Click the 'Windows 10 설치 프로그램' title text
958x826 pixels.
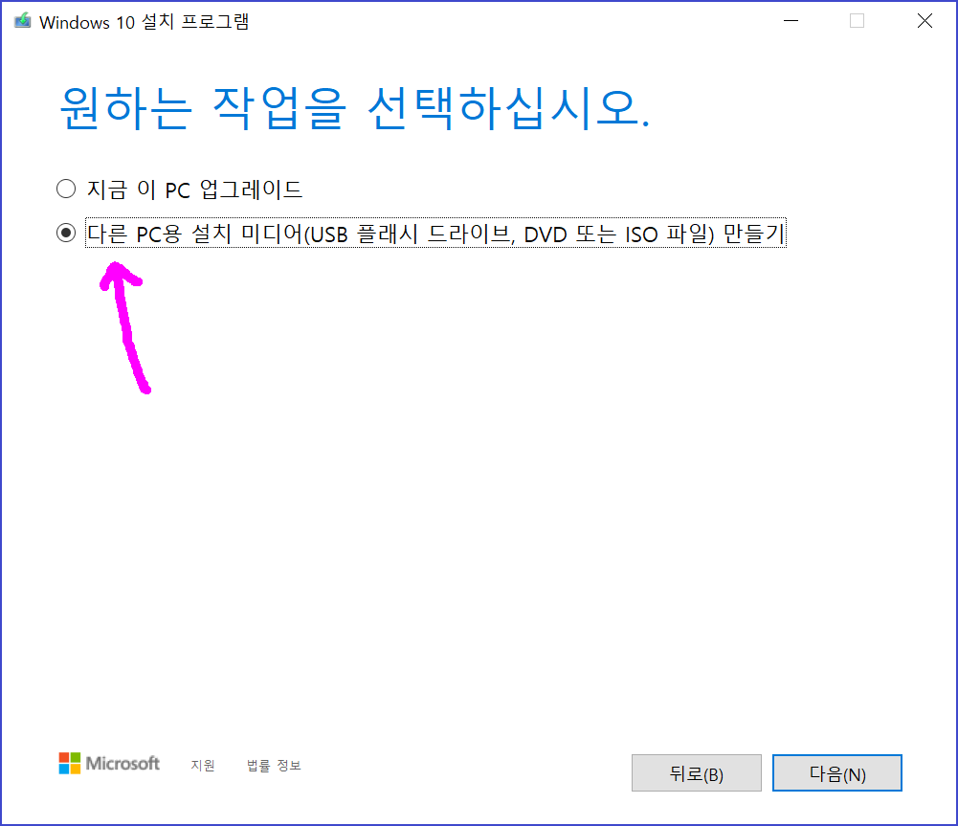tap(145, 22)
